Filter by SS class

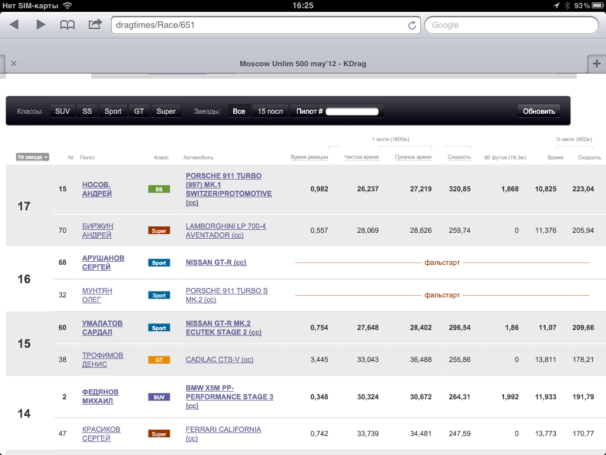point(87,111)
